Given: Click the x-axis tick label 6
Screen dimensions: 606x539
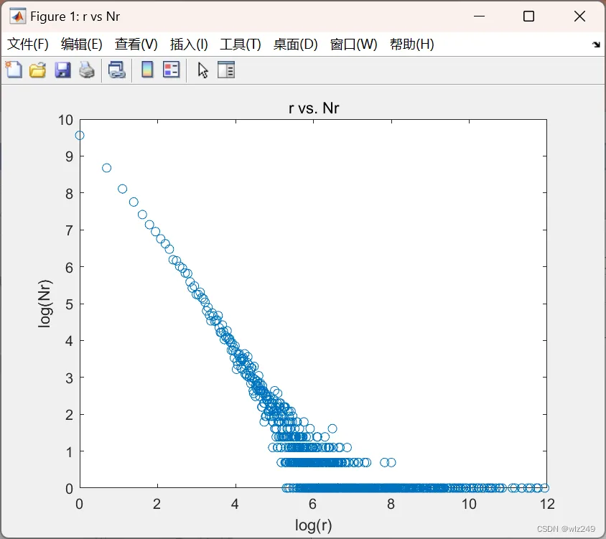Looking at the screenshot, I should click(x=312, y=504).
